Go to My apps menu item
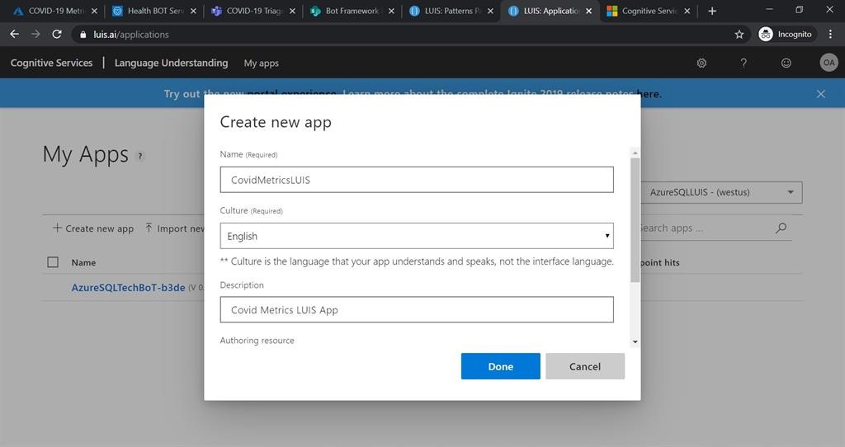Image resolution: width=845 pixels, height=447 pixels. [261, 64]
